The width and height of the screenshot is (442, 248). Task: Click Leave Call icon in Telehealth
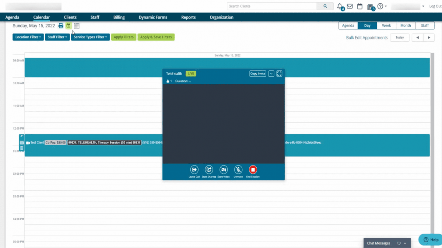[194, 170]
